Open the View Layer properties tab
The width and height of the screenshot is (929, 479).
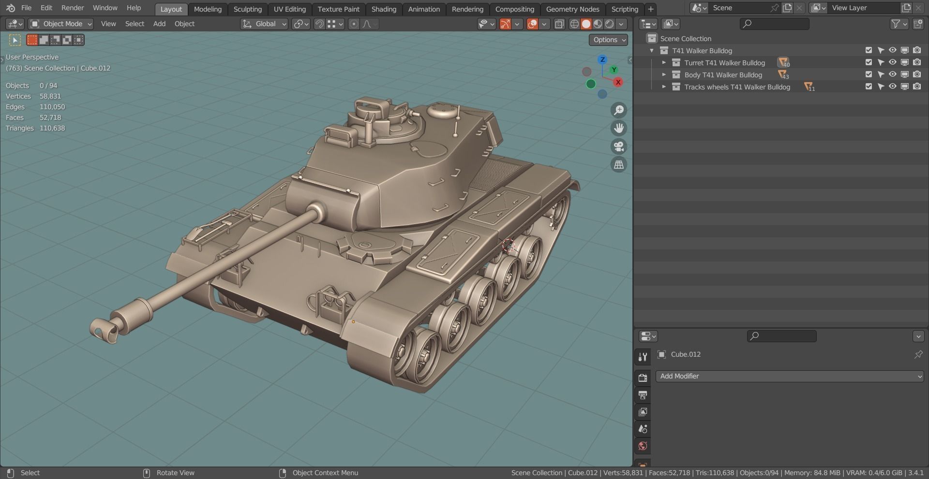tap(643, 412)
